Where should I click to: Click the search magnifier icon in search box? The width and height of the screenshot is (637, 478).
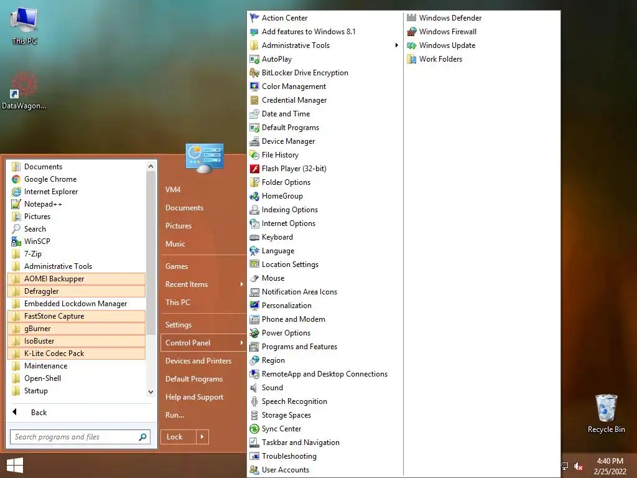[142, 437]
